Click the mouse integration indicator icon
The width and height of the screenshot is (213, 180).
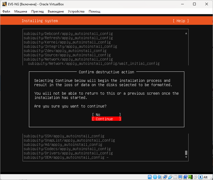point(195,177)
